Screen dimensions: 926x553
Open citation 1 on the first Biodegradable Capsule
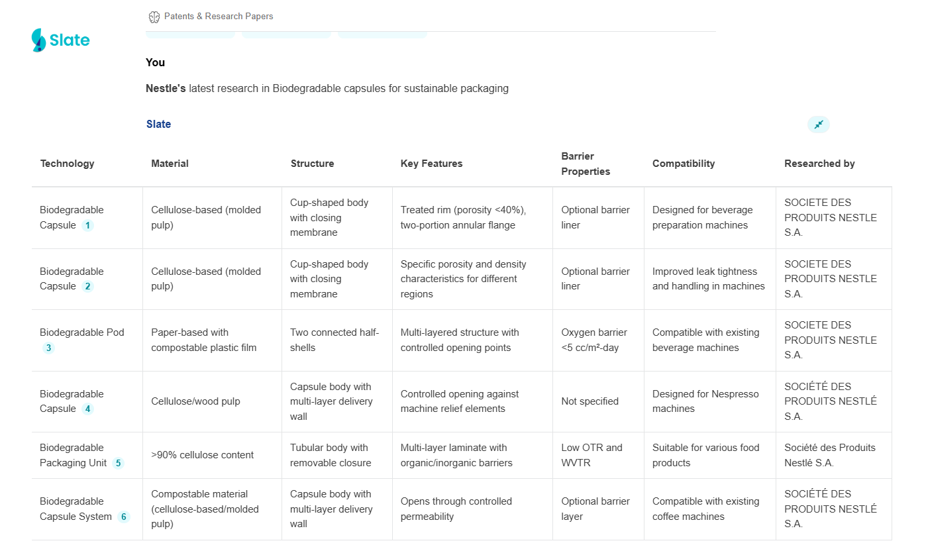pyautogui.click(x=87, y=225)
